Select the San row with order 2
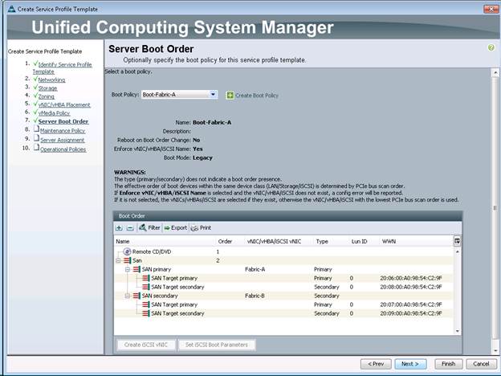This screenshot has width=501, height=376. pos(283,260)
